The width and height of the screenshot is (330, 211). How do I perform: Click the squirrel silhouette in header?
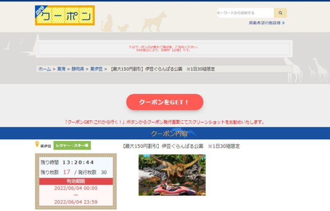123,28
